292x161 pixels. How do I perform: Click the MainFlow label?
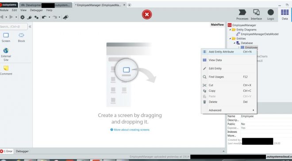(217, 25)
